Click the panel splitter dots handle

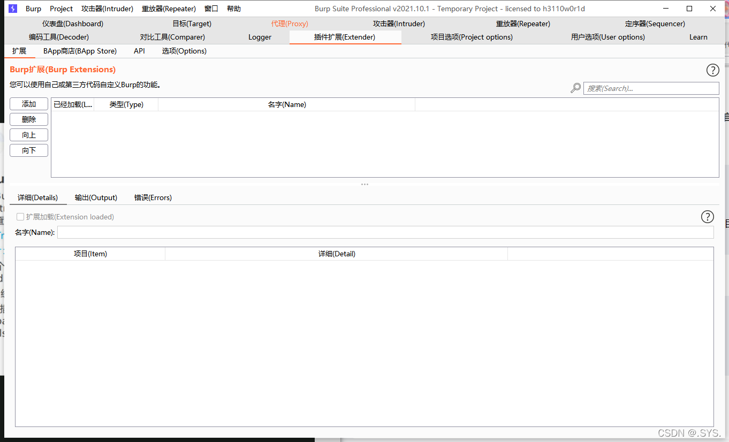point(365,184)
